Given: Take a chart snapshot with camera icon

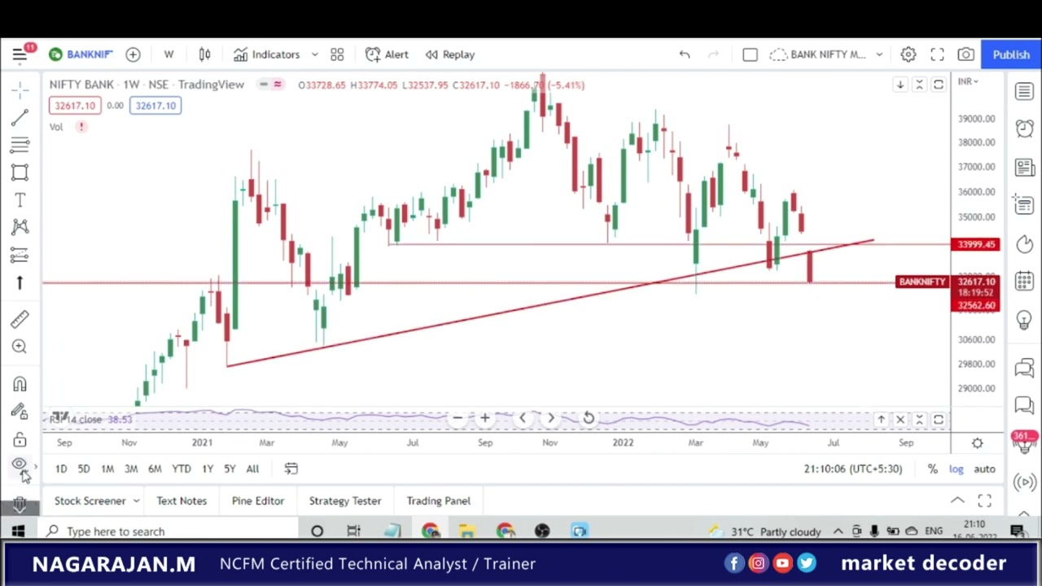Looking at the screenshot, I should point(965,55).
